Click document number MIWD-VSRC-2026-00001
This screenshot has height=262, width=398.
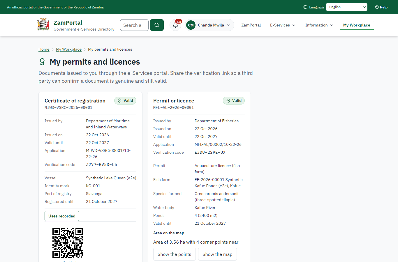68,107
